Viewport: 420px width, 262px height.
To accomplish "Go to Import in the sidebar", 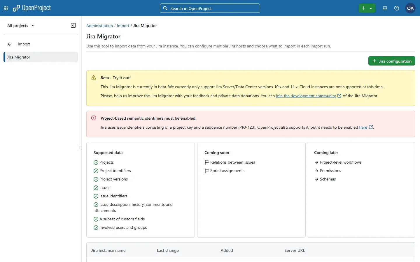I will [24, 44].
